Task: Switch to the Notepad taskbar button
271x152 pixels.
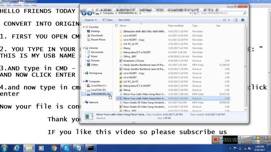Action: (x=78, y=148)
